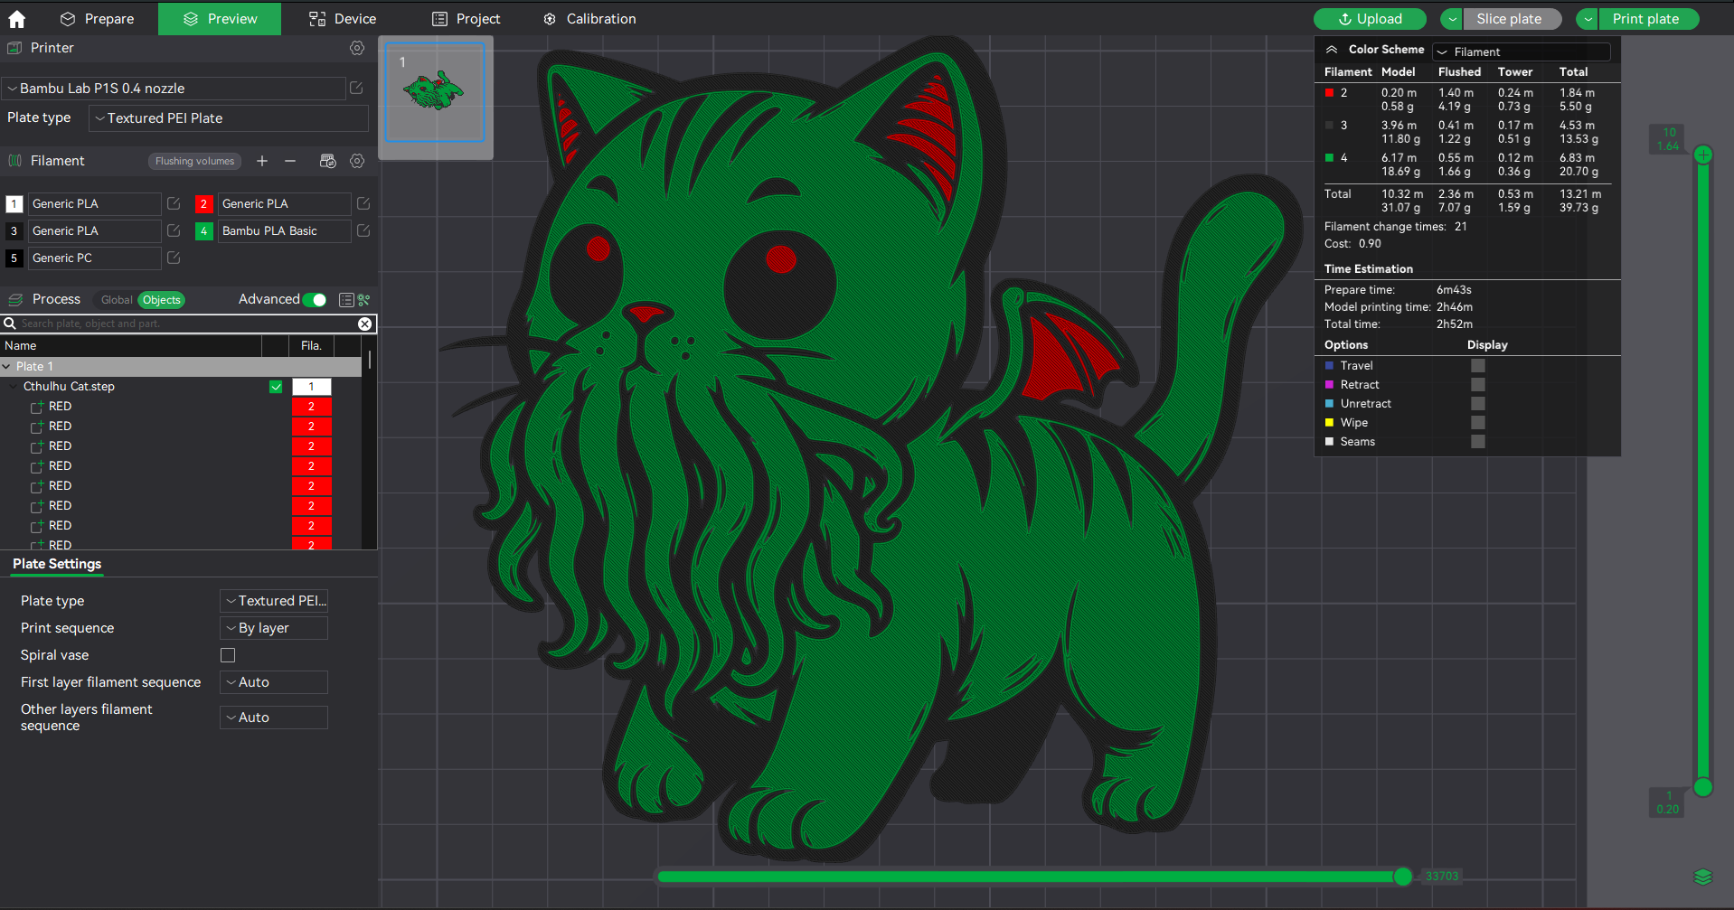Open top Plate type Textured PEI dropdown
This screenshot has height=910, width=1734.
pyautogui.click(x=229, y=118)
